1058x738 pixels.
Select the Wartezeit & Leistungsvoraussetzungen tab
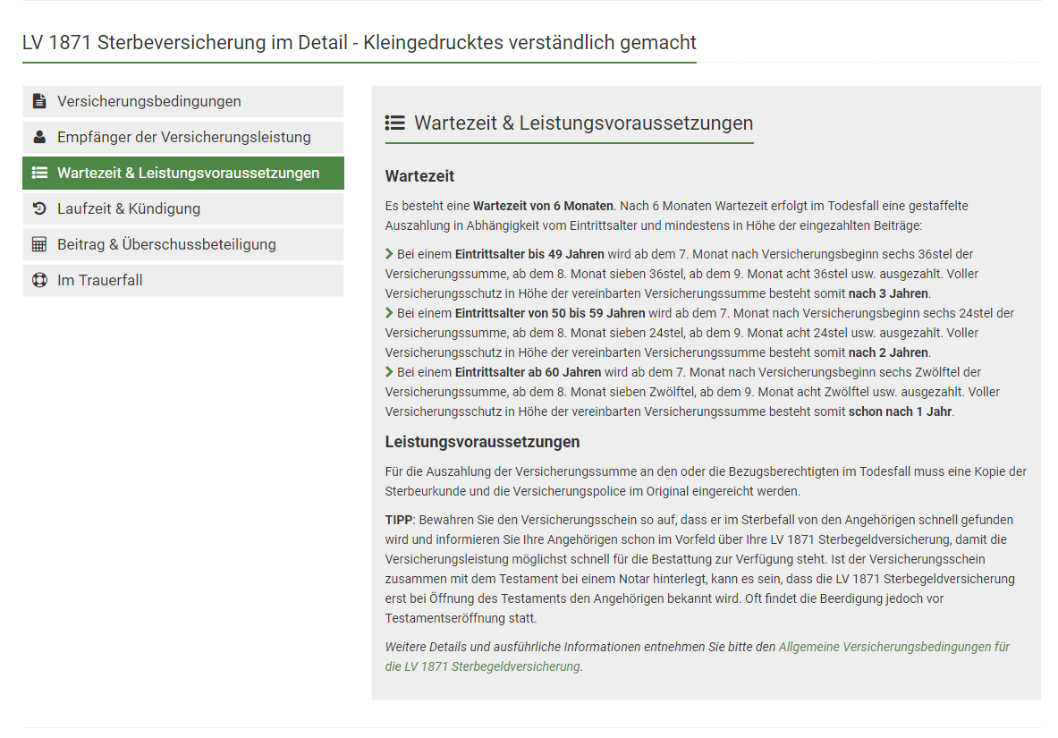[x=182, y=173]
